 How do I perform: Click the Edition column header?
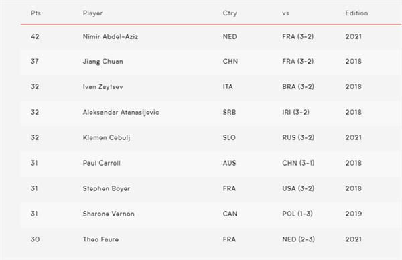356,13
